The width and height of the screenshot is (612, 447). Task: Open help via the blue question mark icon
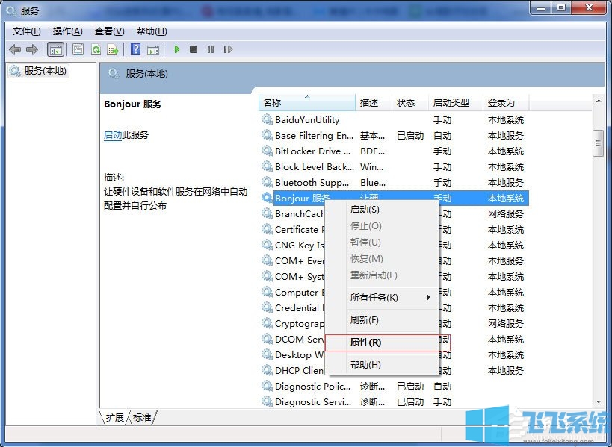[137, 49]
